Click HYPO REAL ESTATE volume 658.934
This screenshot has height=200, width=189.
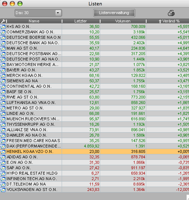tap(138, 173)
